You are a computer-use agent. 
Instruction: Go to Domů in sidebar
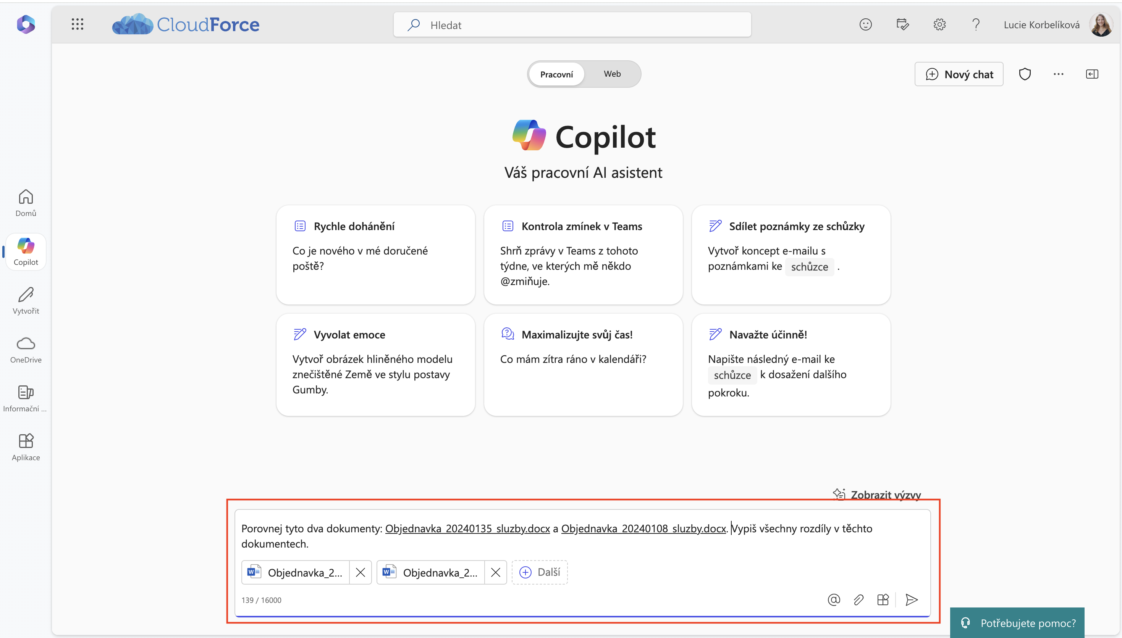click(26, 203)
